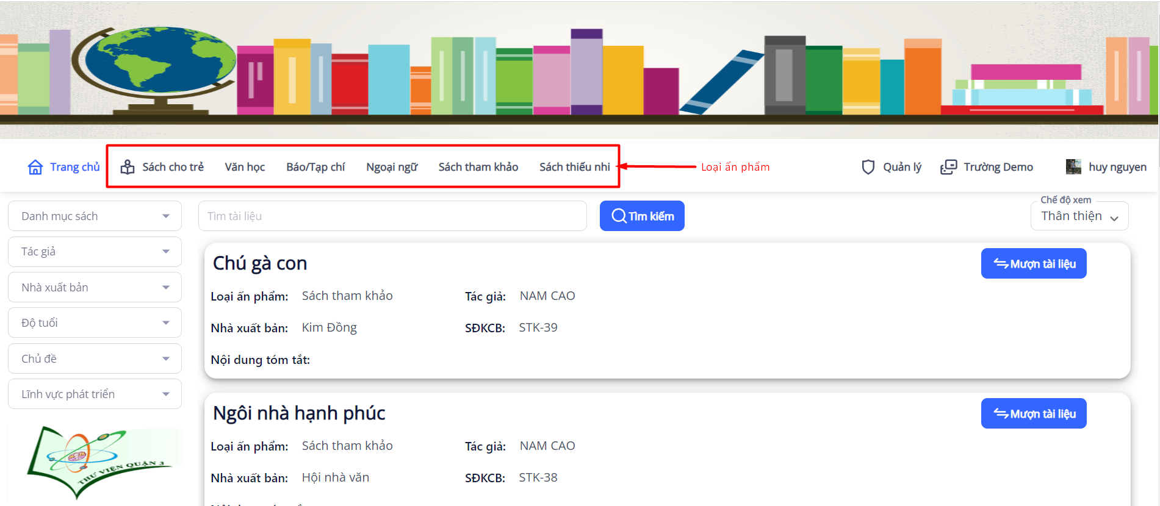Click the Trường Demo switch icon

click(x=948, y=167)
